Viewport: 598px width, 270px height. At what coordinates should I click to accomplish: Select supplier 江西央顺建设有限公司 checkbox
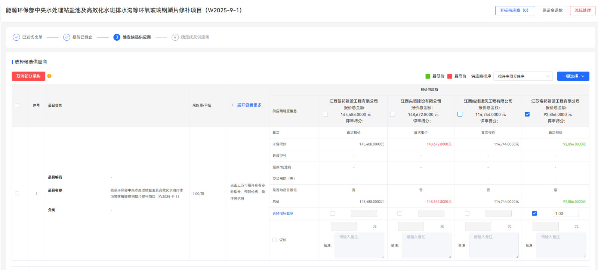pyautogui.click(x=392, y=114)
